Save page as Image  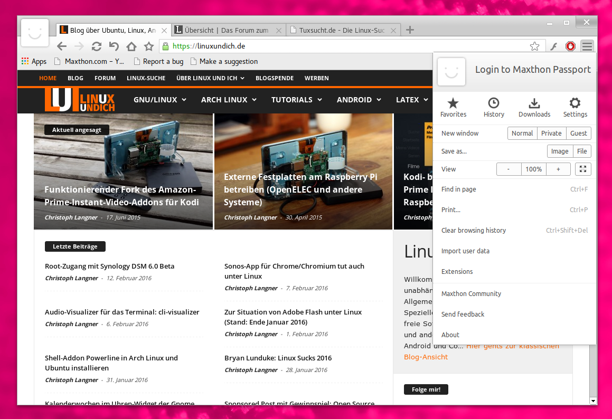pyautogui.click(x=560, y=151)
